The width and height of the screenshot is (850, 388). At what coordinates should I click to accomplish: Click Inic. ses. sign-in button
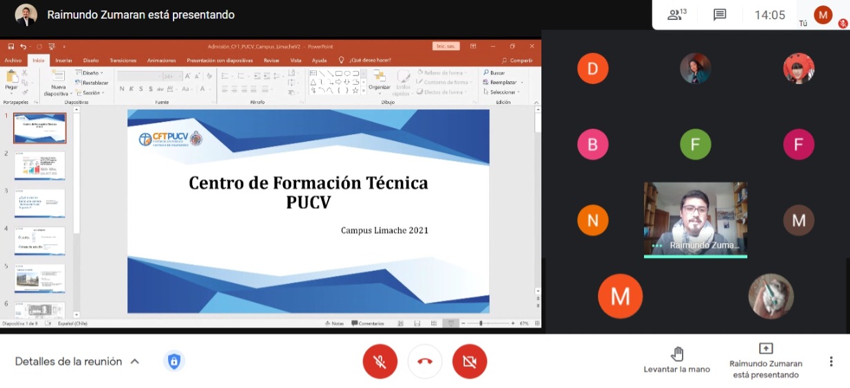click(x=446, y=46)
